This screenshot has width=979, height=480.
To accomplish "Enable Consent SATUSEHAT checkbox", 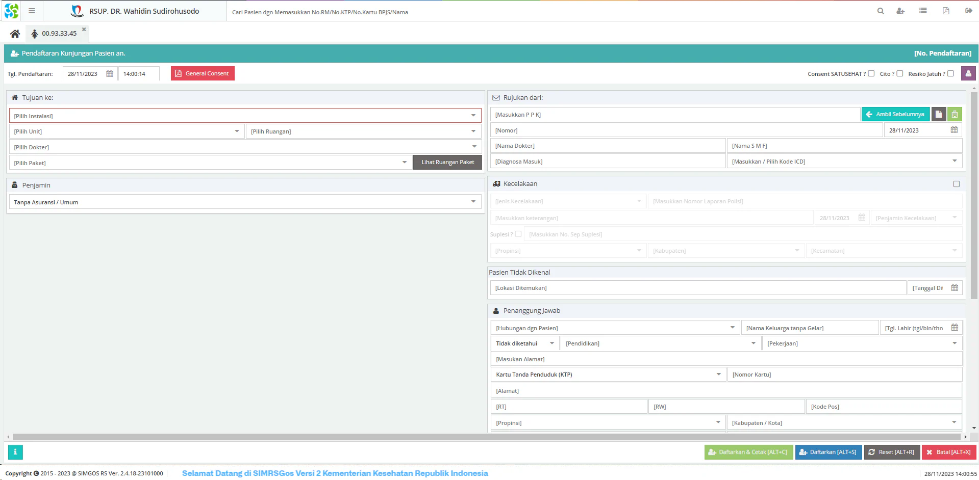I will click(871, 73).
